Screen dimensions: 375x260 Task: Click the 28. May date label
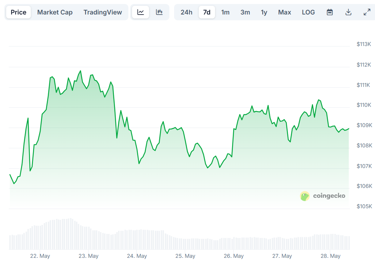(x=330, y=256)
